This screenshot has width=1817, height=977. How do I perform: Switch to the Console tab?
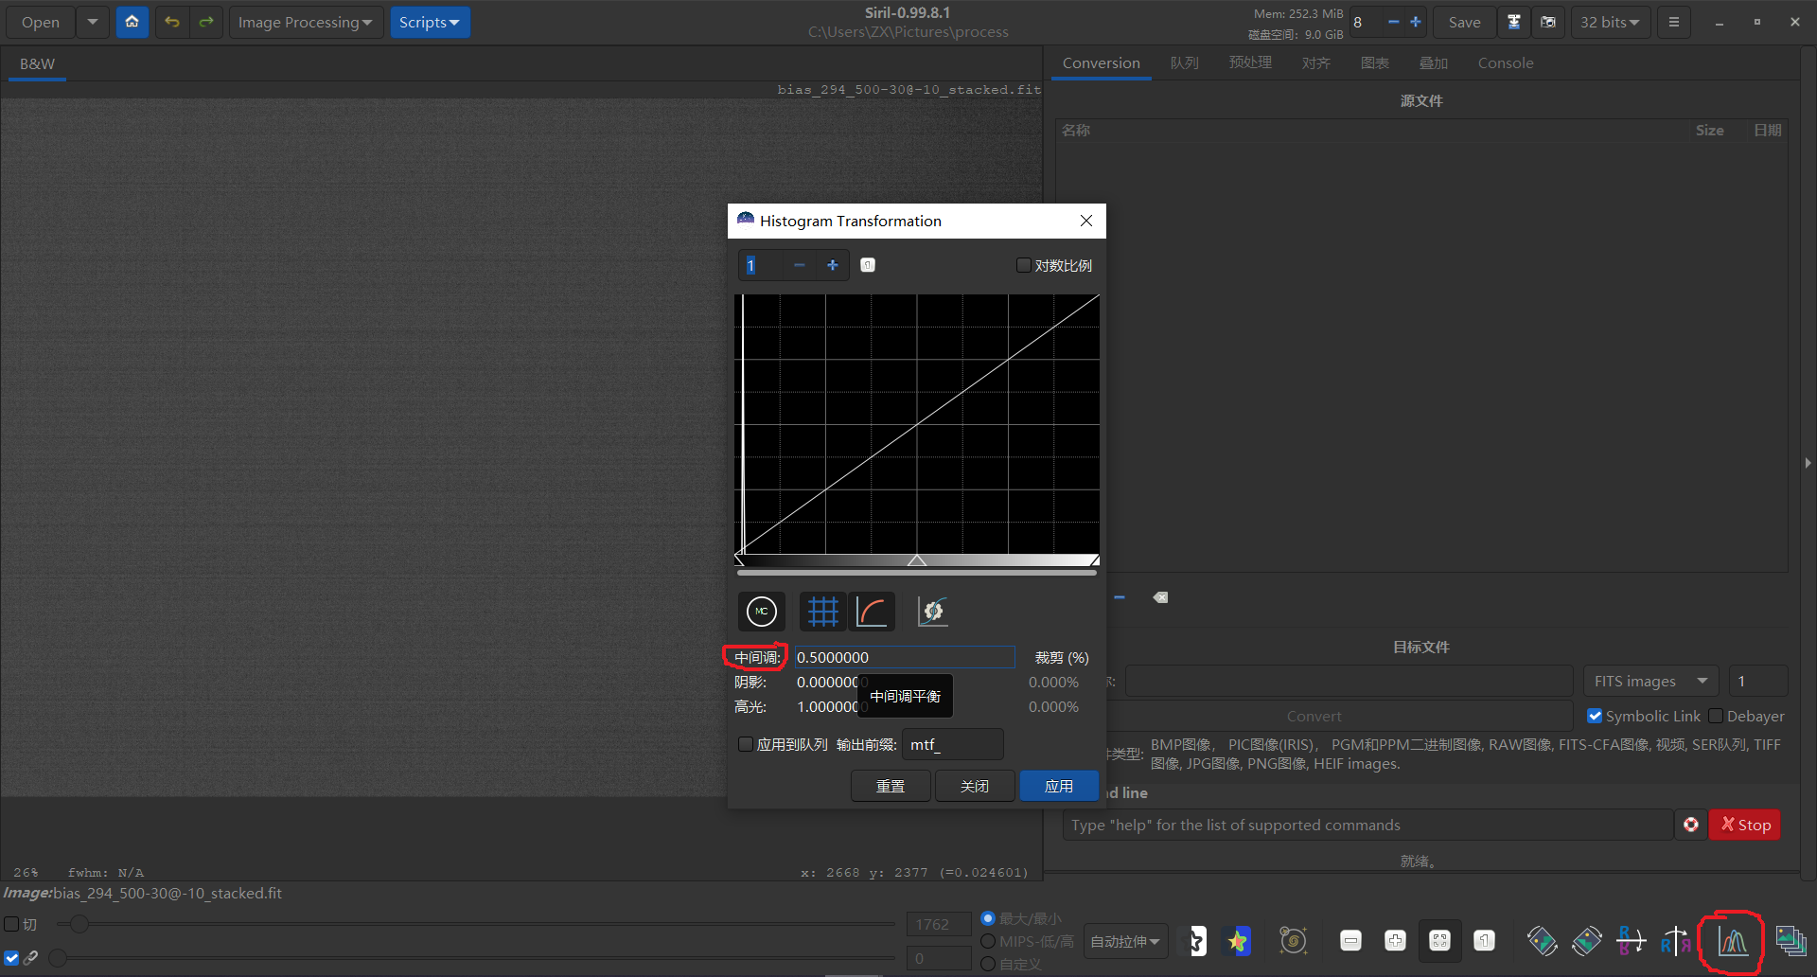coord(1506,62)
